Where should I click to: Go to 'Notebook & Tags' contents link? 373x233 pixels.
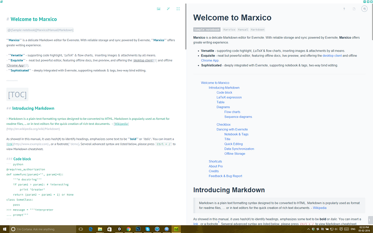pyautogui.click(x=236, y=134)
